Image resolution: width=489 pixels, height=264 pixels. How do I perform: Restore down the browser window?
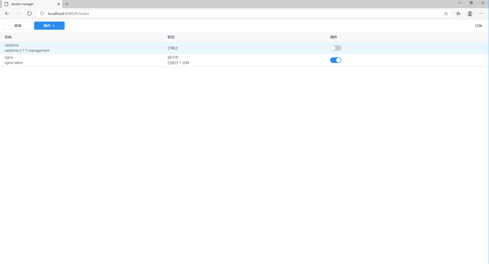pos(471,3)
